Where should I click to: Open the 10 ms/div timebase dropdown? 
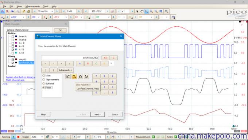[52, 11]
